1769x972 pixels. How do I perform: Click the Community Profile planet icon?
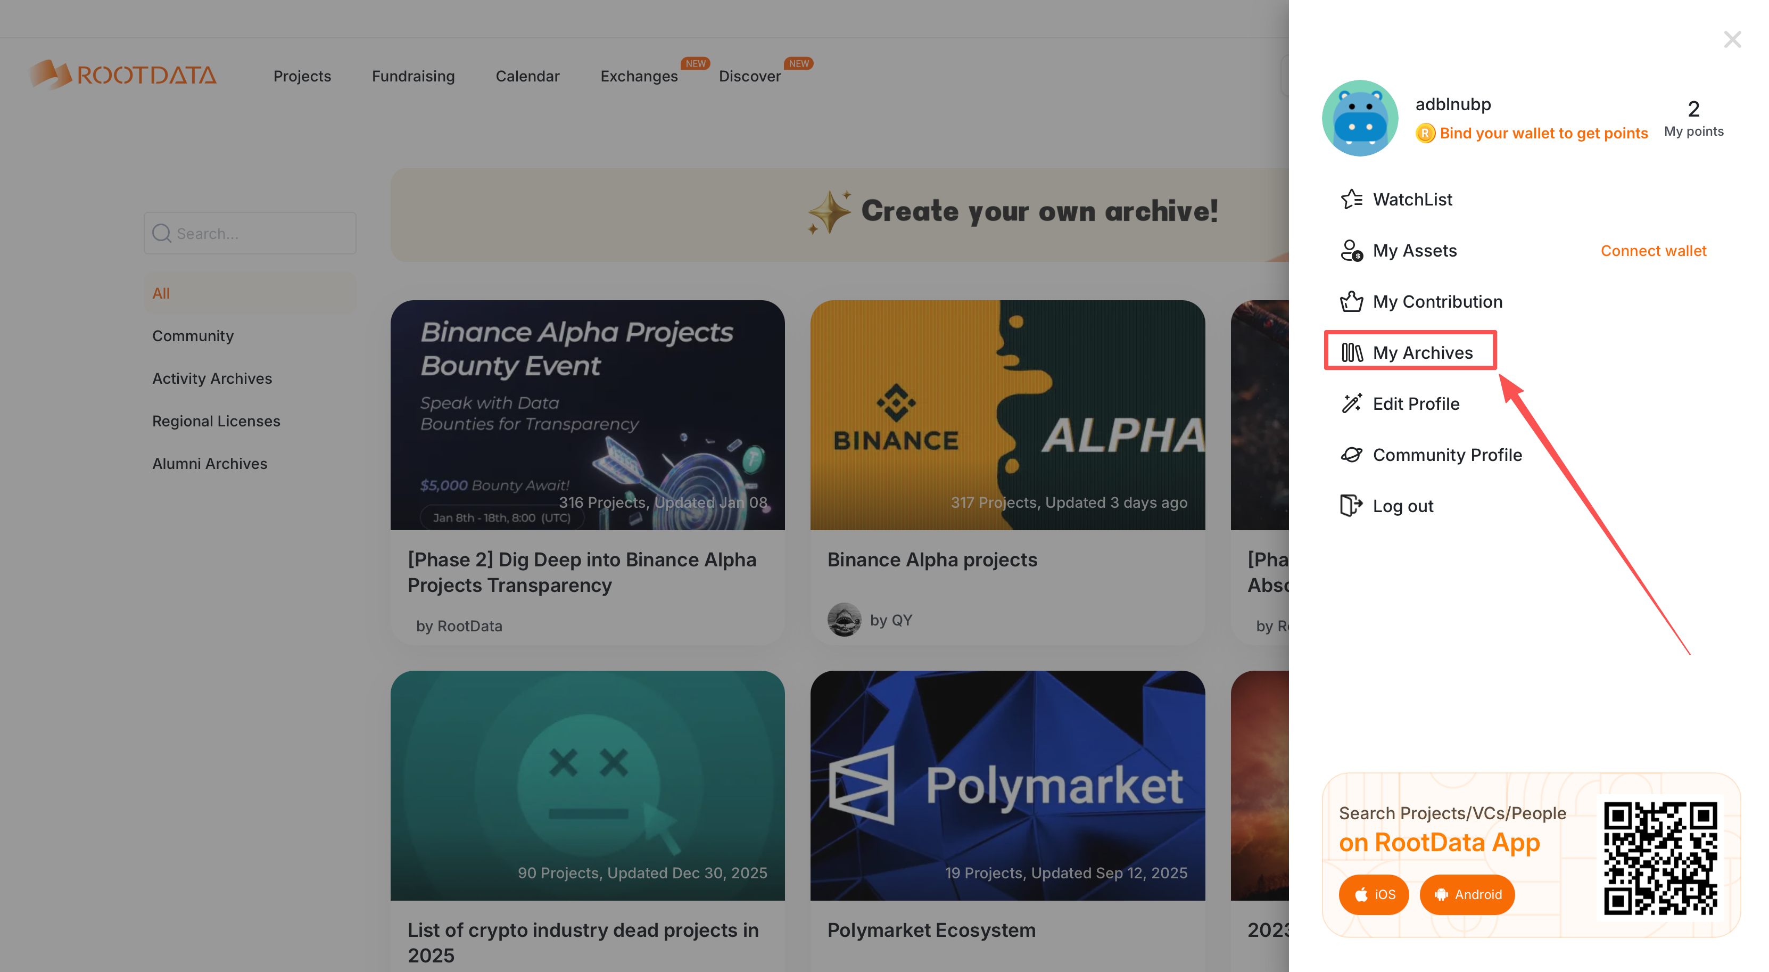pyautogui.click(x=1351, y=455)
